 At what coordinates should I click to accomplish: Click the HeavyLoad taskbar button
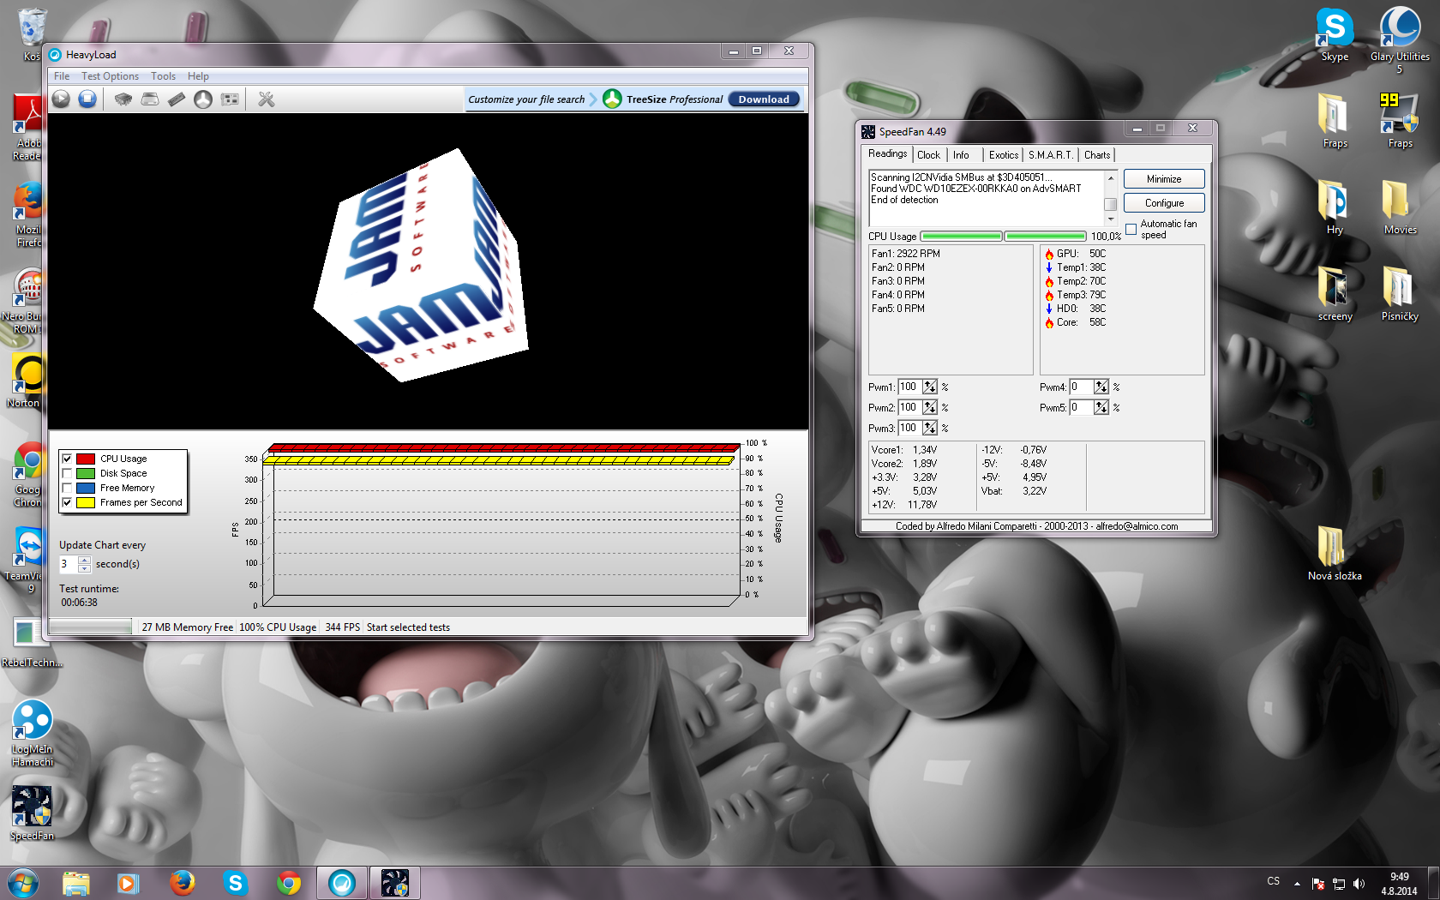click(341, 883)
